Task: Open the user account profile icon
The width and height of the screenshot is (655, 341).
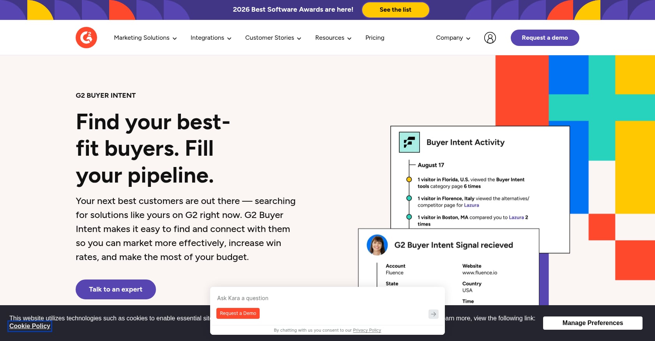Action: [x=490, y=38]
